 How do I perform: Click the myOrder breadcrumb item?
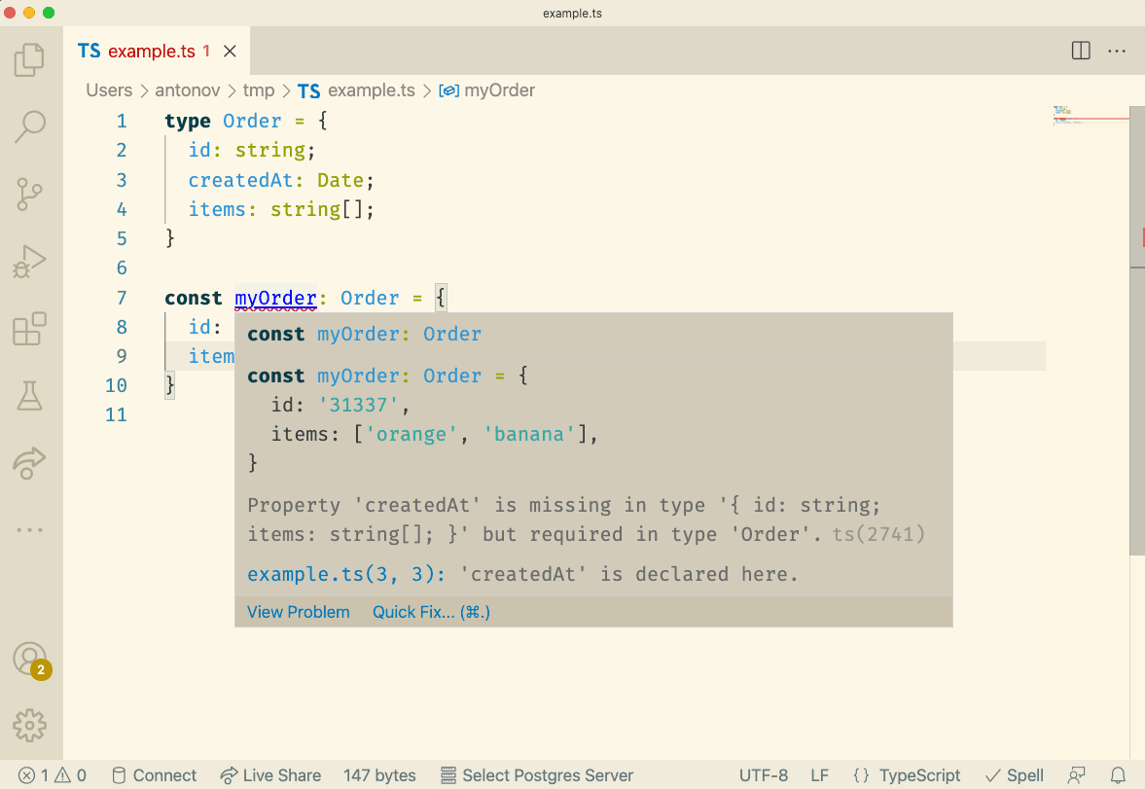(x=499, y=90)
